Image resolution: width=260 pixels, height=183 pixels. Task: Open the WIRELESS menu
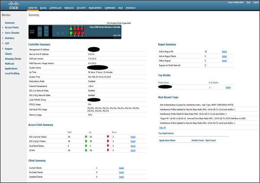[x=69, y=8]
